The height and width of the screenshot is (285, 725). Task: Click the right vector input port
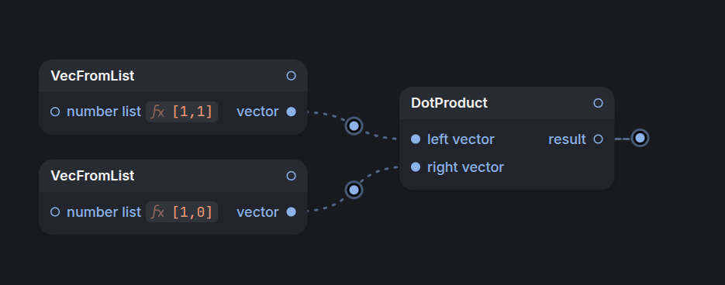coord(416,167)
